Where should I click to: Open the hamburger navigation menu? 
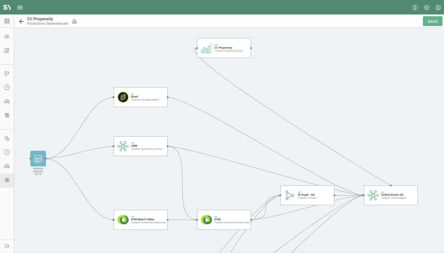click(20, 8)
